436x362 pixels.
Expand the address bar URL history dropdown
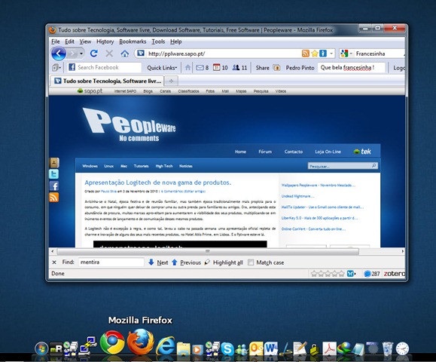(x=331, y=54)
